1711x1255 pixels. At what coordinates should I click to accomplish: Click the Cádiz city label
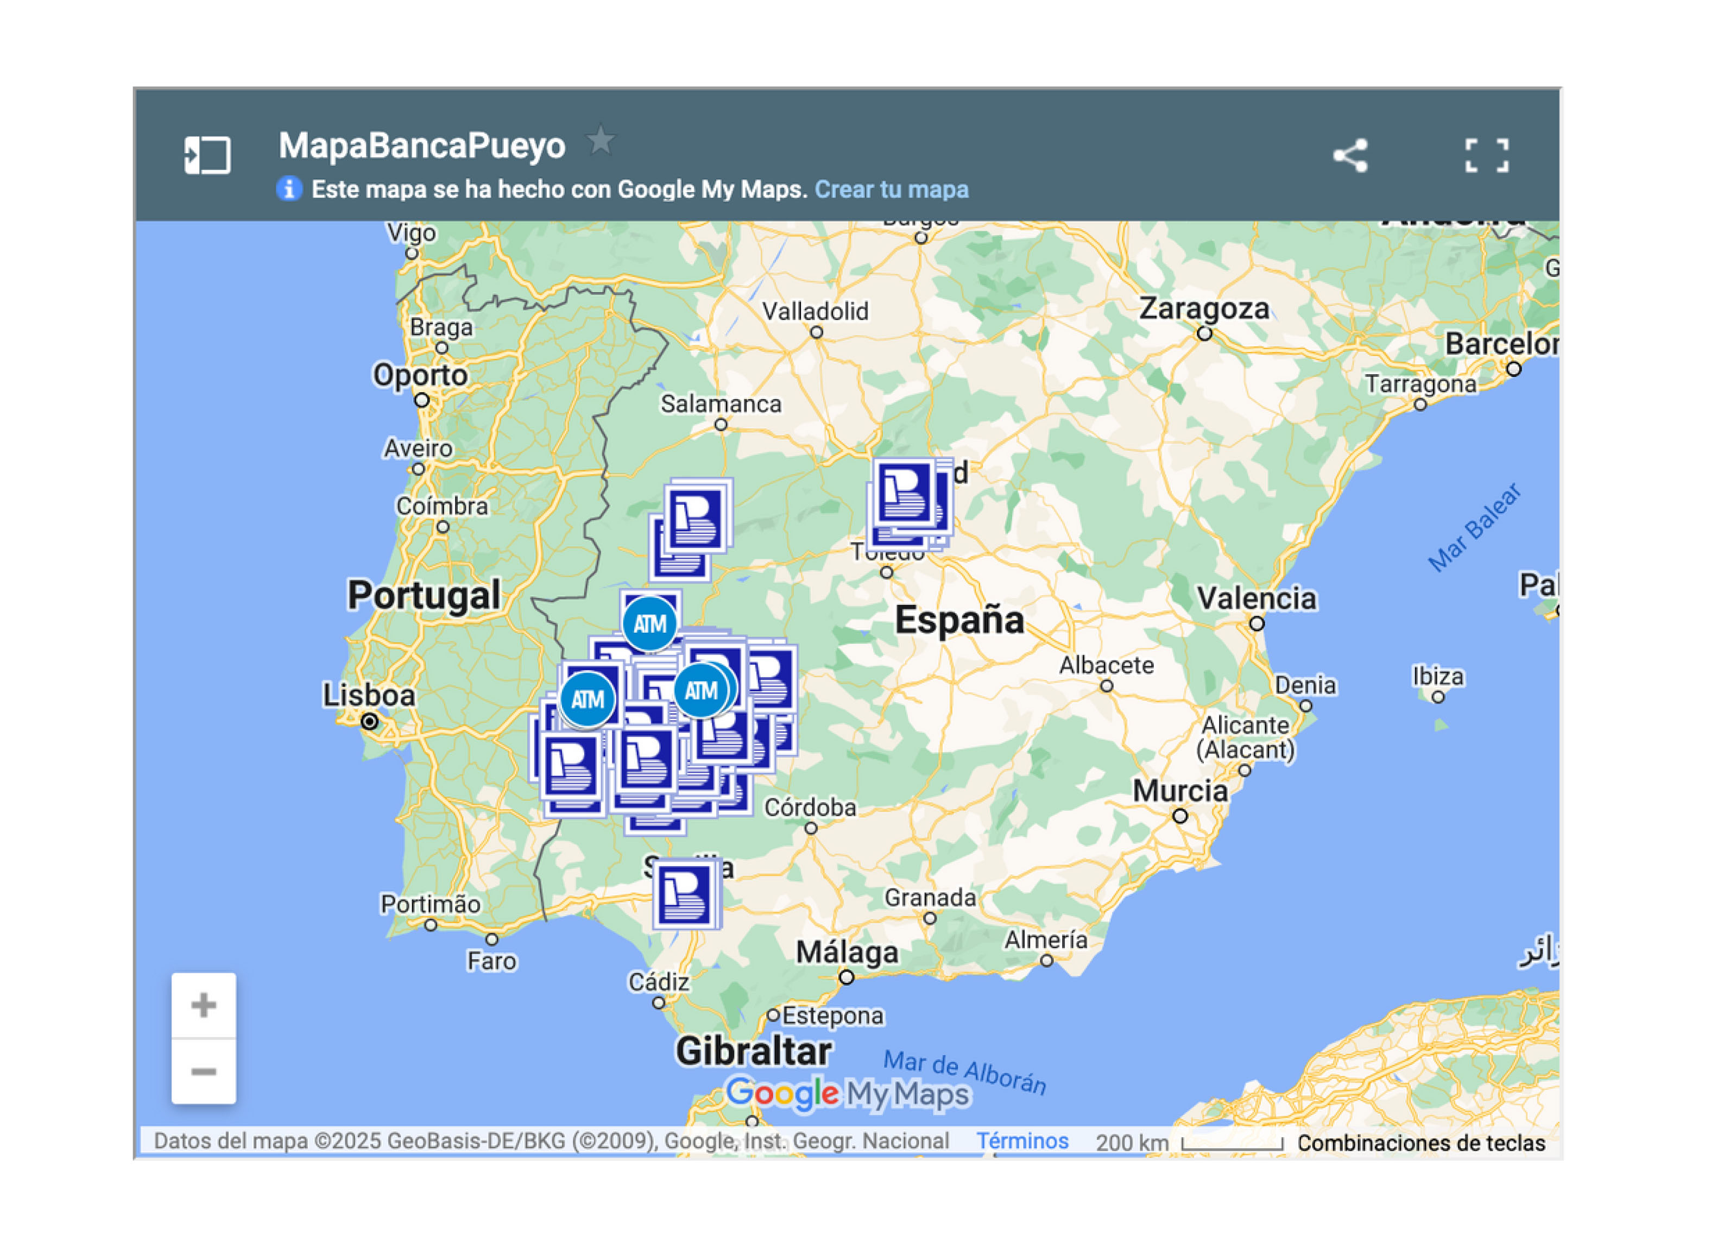[x=659, y=981]
